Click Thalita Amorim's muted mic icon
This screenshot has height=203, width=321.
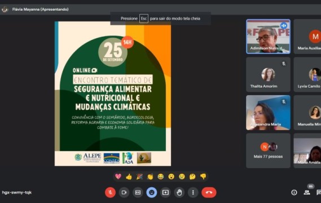(x=284, y=64)
